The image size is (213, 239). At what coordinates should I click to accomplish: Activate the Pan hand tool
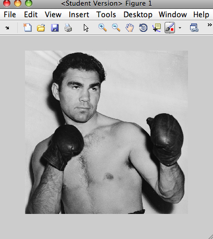tap(130, 28)
